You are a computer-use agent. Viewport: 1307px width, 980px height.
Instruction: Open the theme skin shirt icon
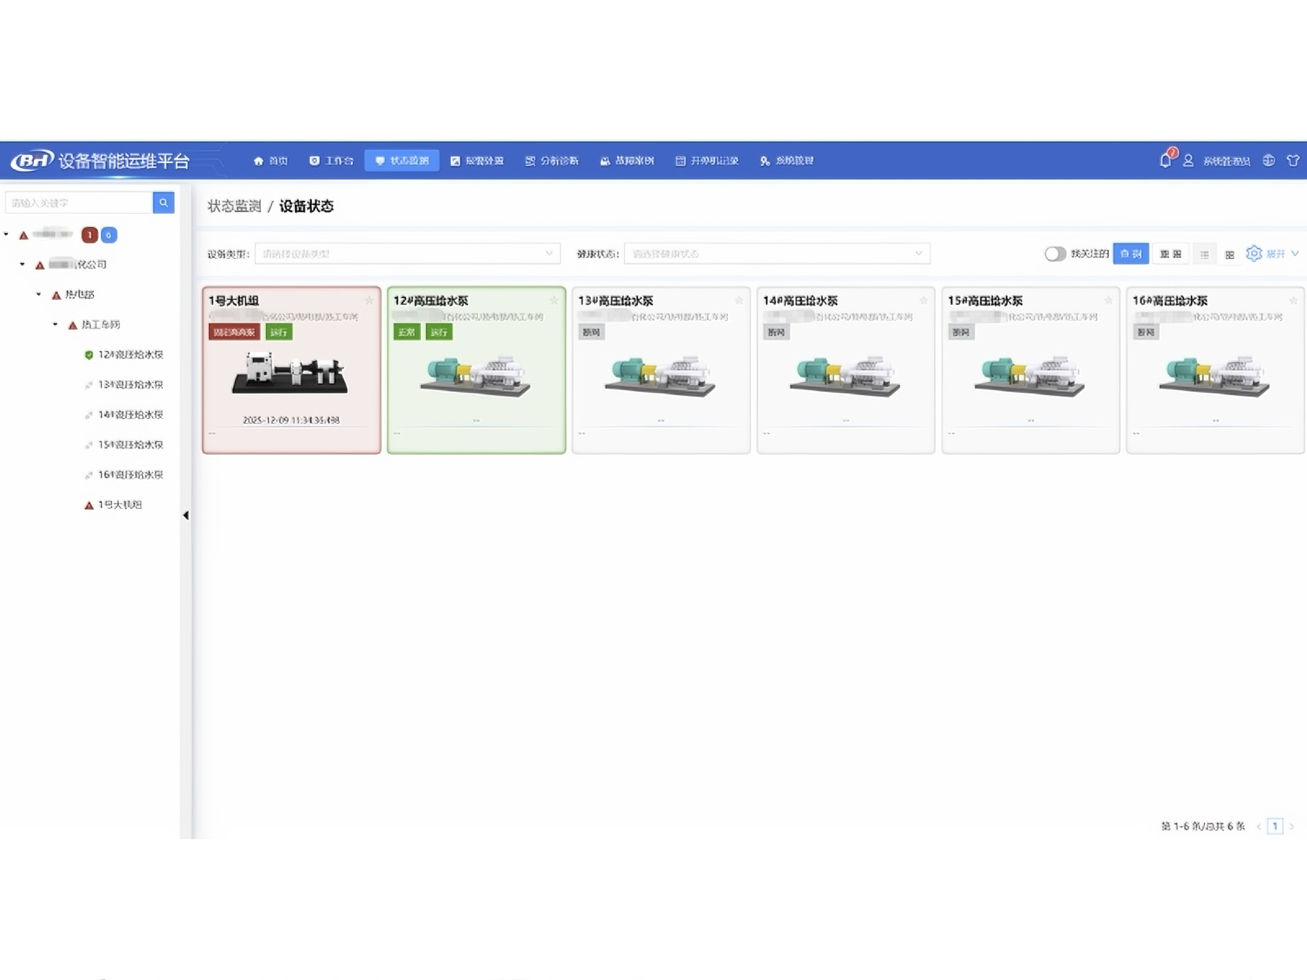[x=1293, y=161]
